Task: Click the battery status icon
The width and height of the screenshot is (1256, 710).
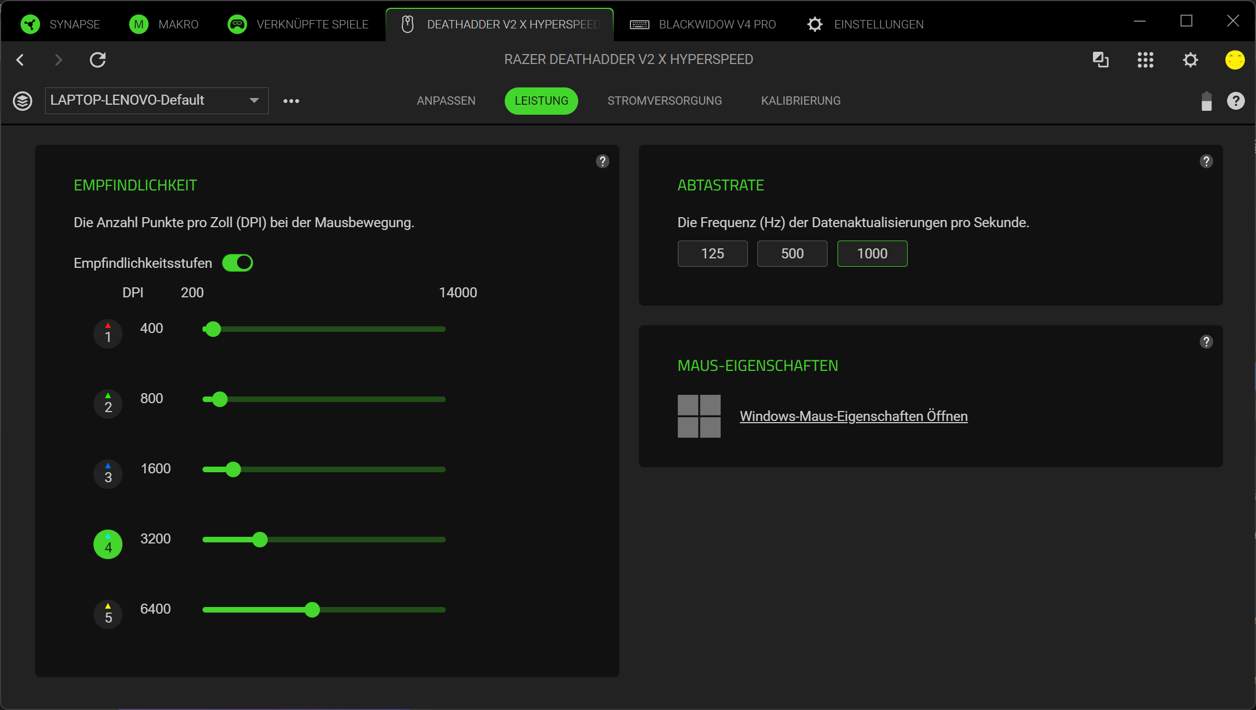Action: (1206, 101)
